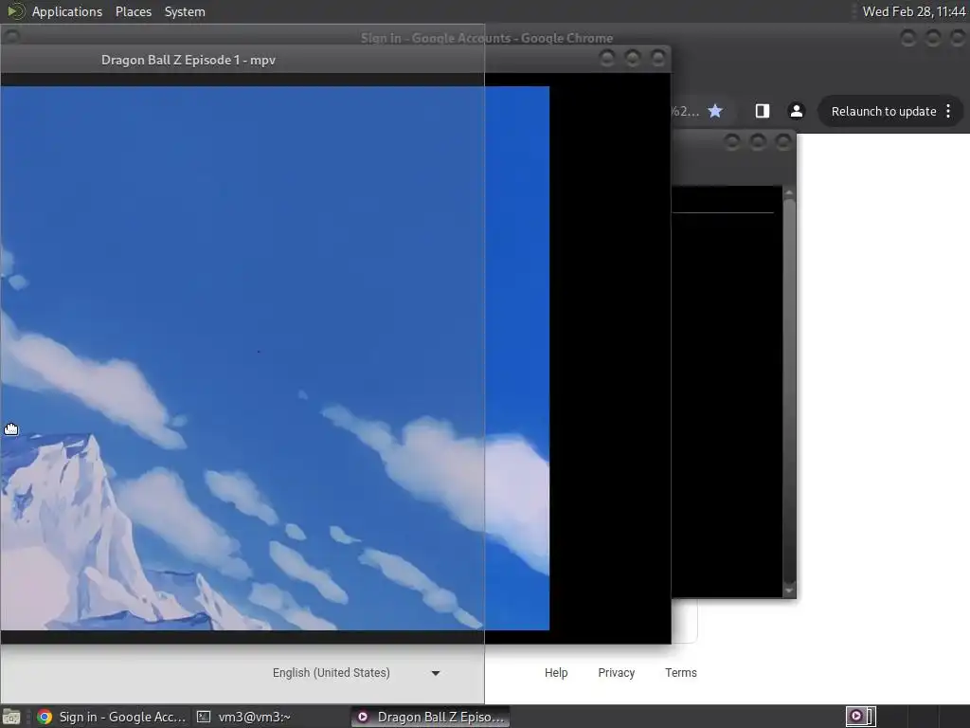
Task: Close the terminal window behind mpv
Action: point(783,142)
